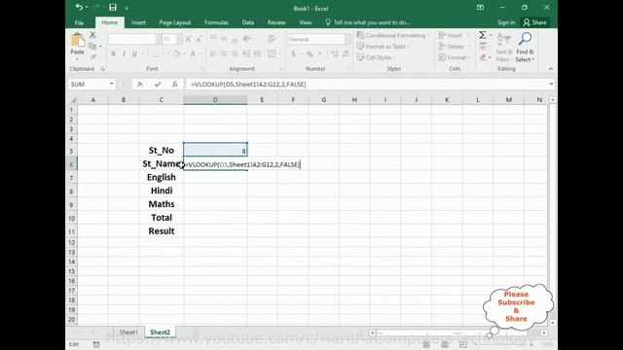Click the row 6 header
Screen dimensions: 623x350
[x=71, y=164]
